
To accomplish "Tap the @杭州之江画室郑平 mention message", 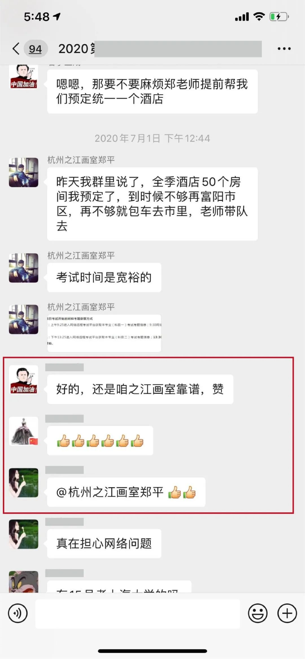I will point(126,492).
